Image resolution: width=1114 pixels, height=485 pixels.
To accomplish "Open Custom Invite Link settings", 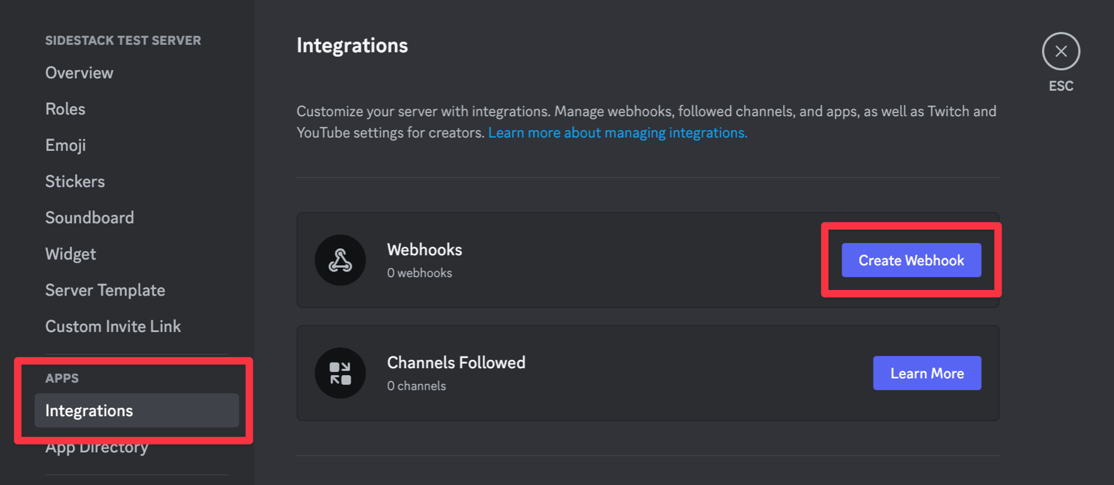I will click(x=113, y=326).
